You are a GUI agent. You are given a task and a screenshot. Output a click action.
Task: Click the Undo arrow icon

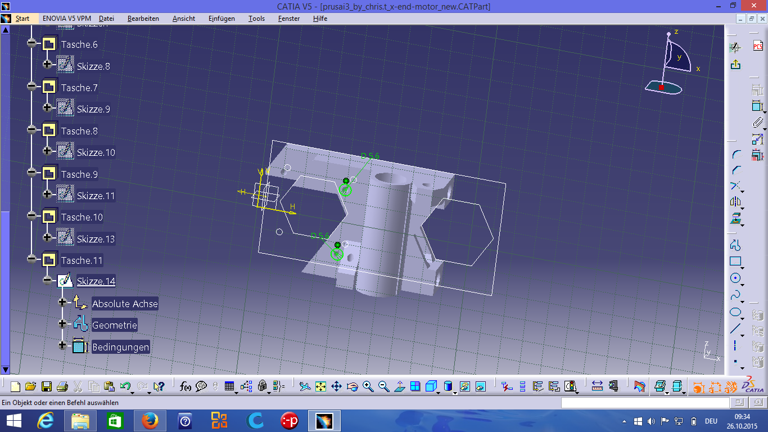(125, 386)
